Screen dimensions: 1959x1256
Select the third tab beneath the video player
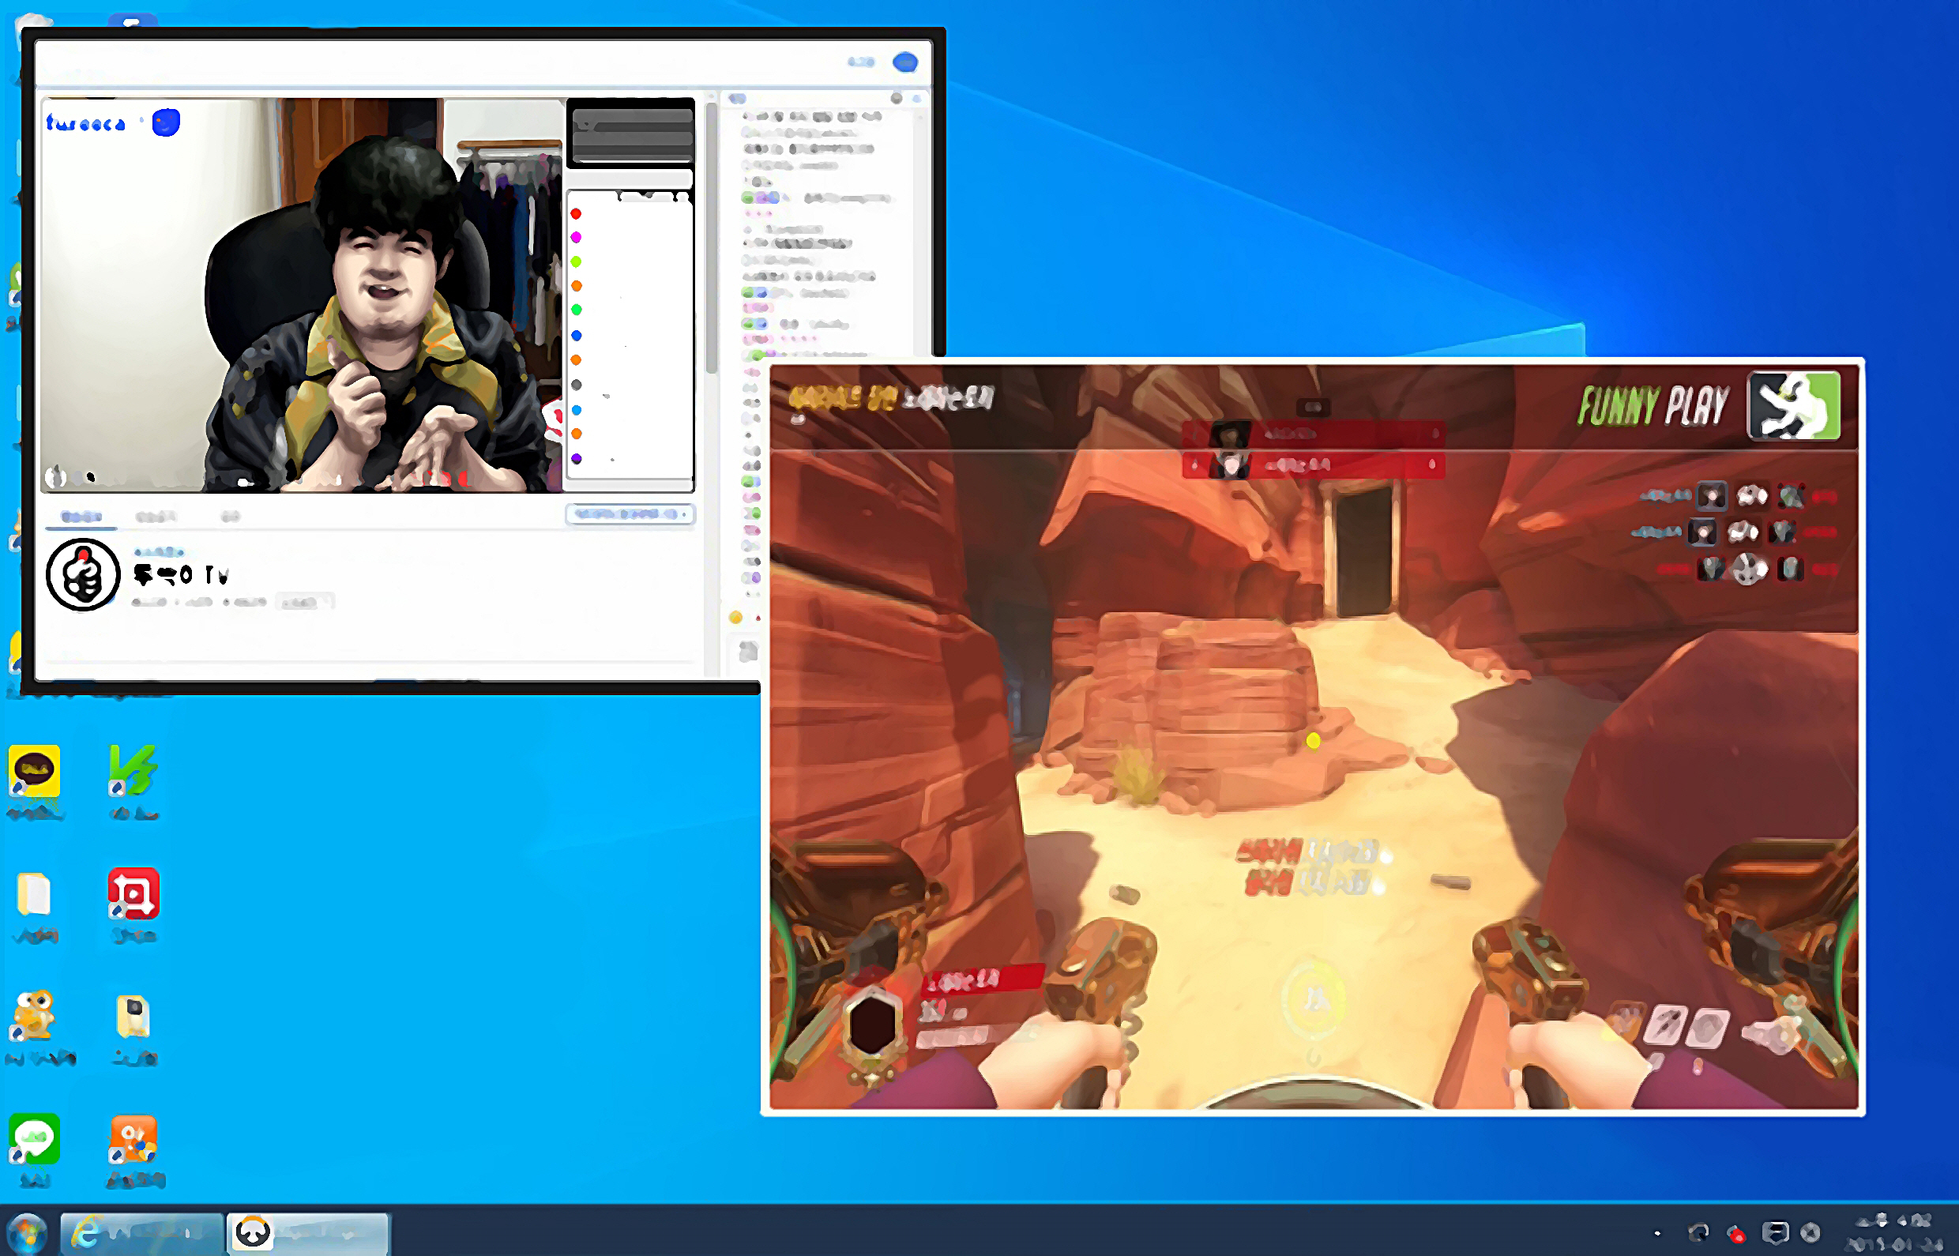pos(231,517)
